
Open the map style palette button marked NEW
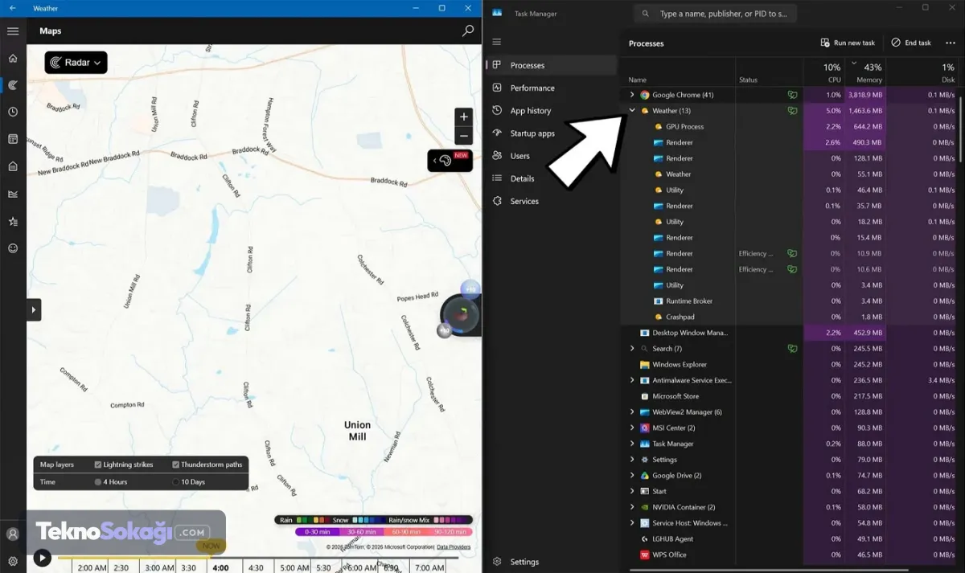coord(450,161)
